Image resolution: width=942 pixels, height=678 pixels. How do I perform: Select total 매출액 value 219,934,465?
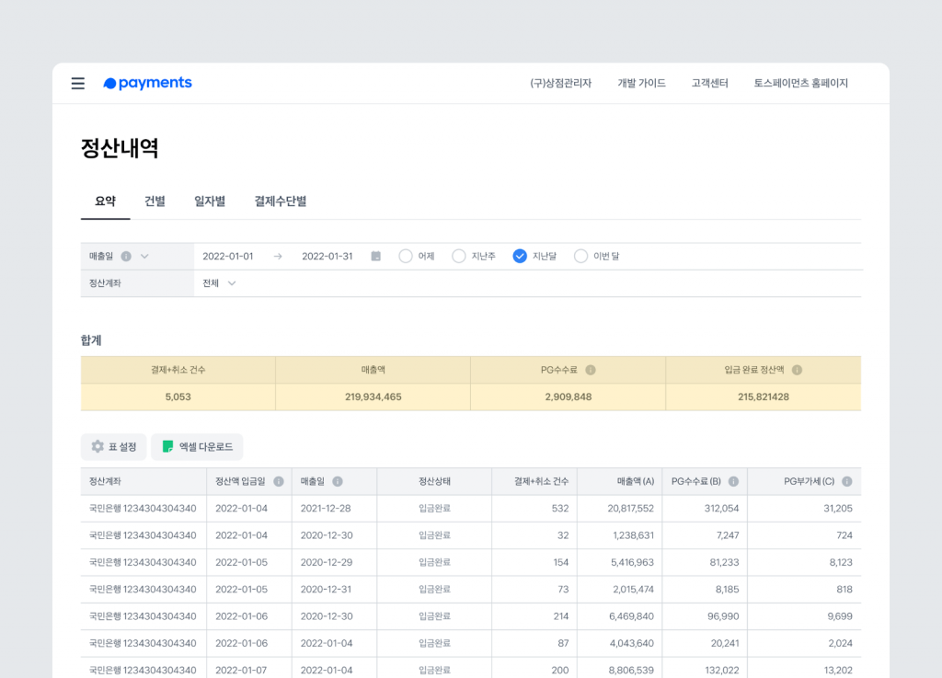[x=373, y=396]
